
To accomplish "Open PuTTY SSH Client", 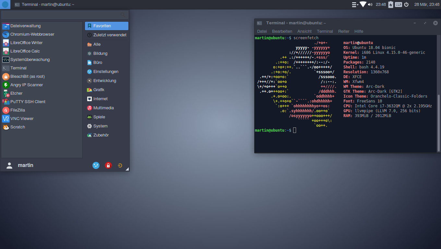I will click(42, 102).
